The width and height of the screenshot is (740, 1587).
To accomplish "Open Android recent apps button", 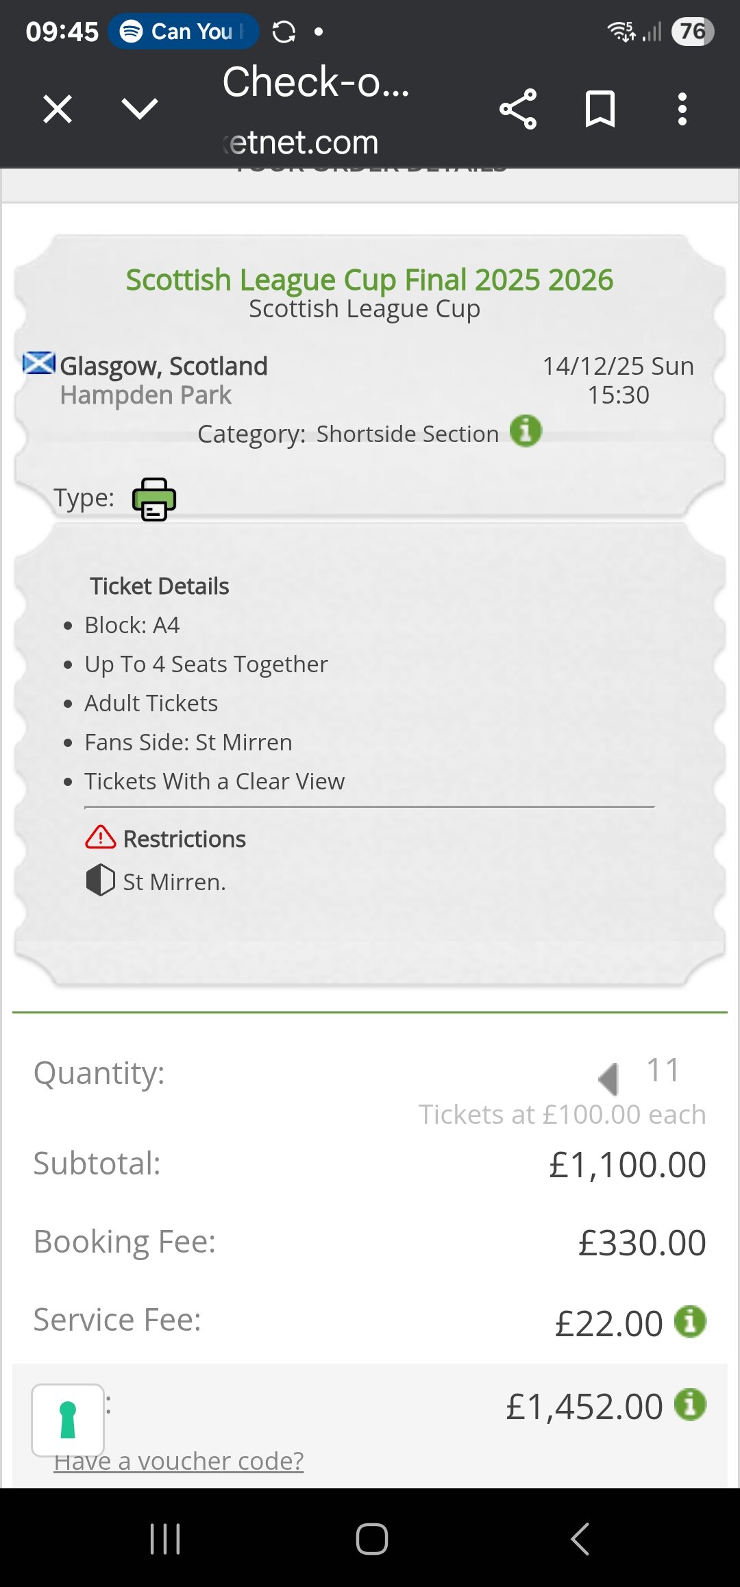I will point(165,1539).
